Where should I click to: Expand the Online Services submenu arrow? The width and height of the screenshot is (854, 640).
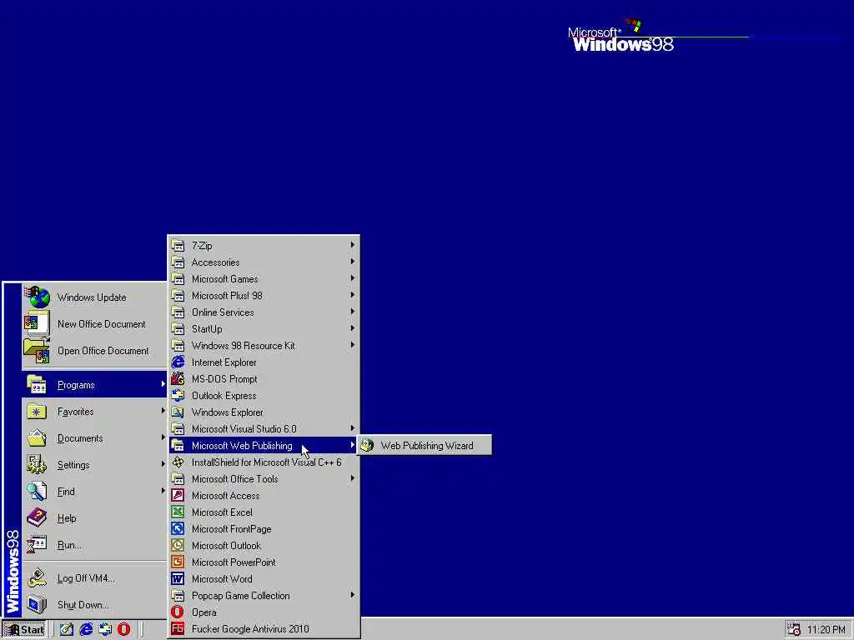(353, 312)
